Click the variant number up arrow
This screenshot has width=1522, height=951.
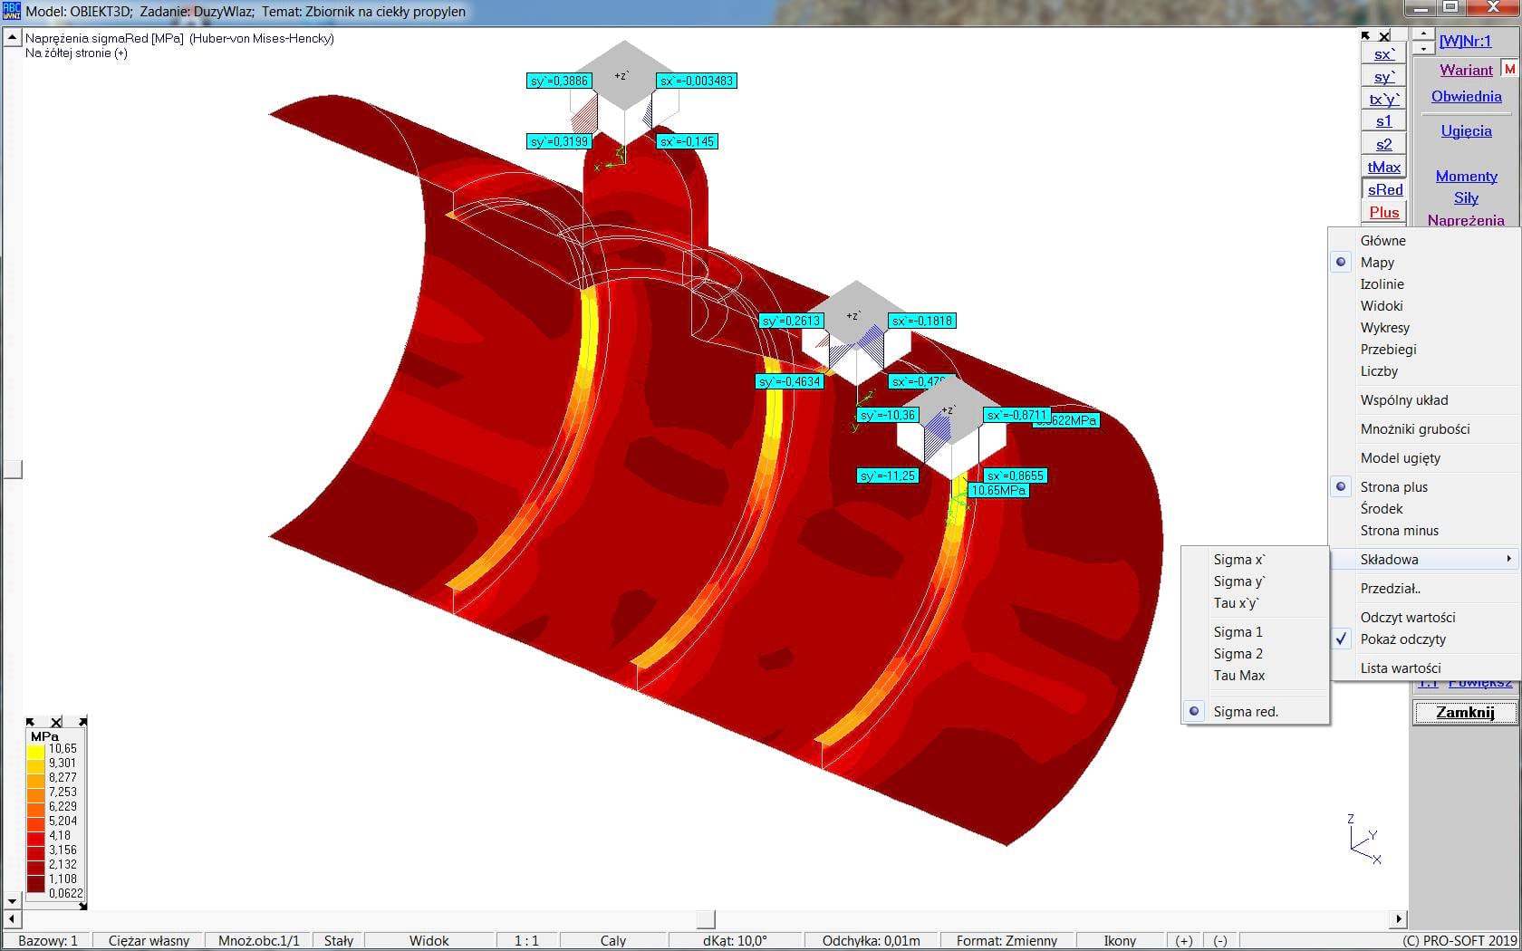[1423, 34]
